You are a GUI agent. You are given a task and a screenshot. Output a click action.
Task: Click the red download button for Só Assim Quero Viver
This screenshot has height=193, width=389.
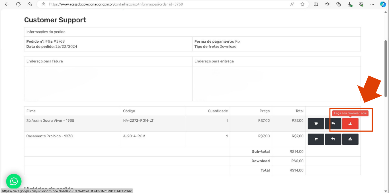coord(350,124)
